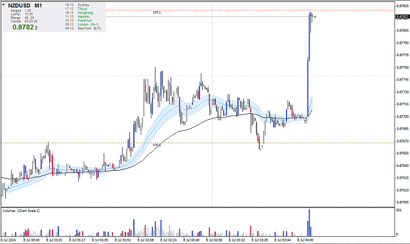Image resolution: width=410 pixels, height=244 pixels.
Task: Click the DR1 level label
Action: [x=157, y=12]
